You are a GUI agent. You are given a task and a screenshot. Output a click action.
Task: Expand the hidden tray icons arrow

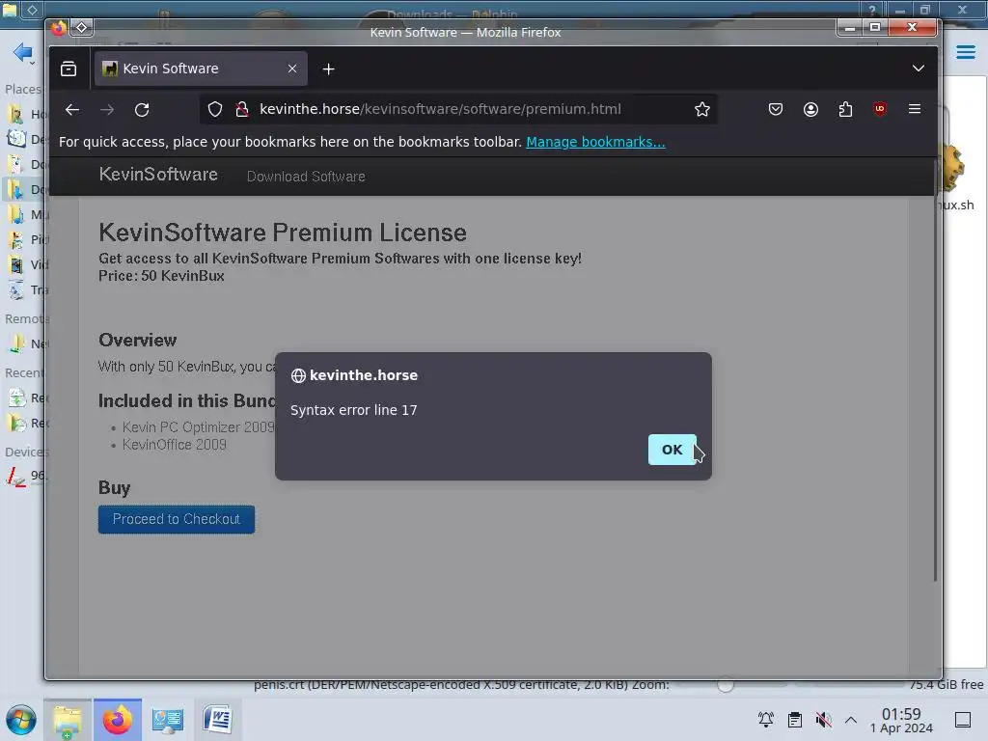851,720
